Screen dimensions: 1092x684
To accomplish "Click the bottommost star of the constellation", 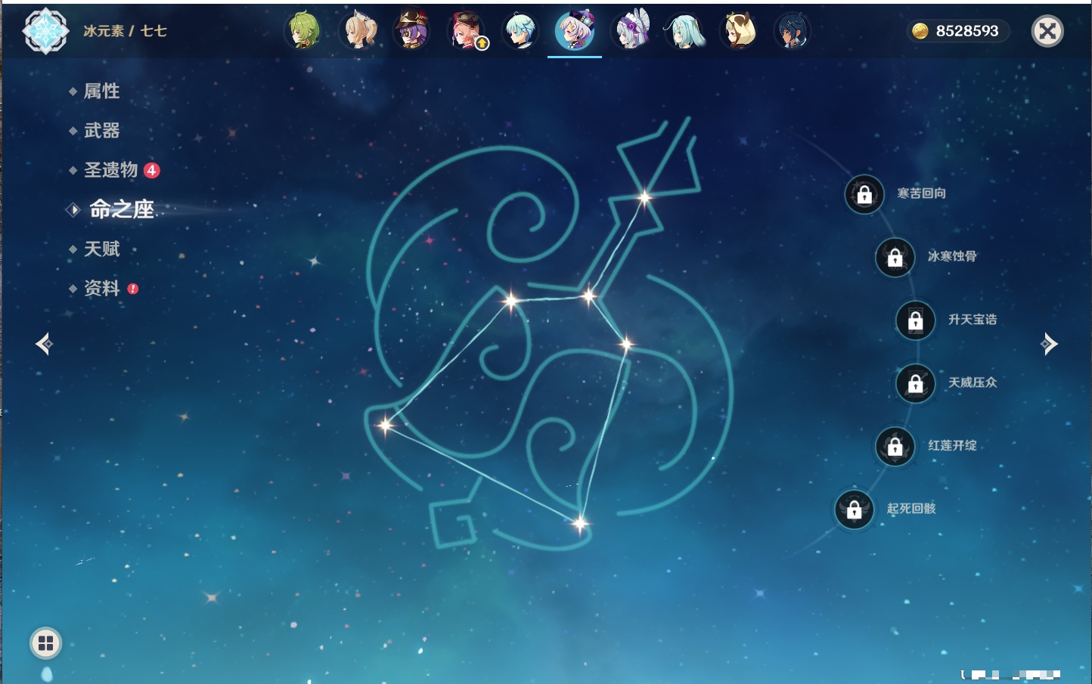I will [580, 523].
